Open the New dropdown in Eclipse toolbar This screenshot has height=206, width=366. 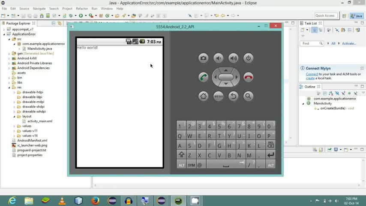(x=8, y=16)
